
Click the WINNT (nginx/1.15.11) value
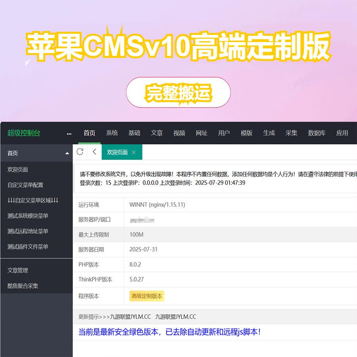[157, 205]
